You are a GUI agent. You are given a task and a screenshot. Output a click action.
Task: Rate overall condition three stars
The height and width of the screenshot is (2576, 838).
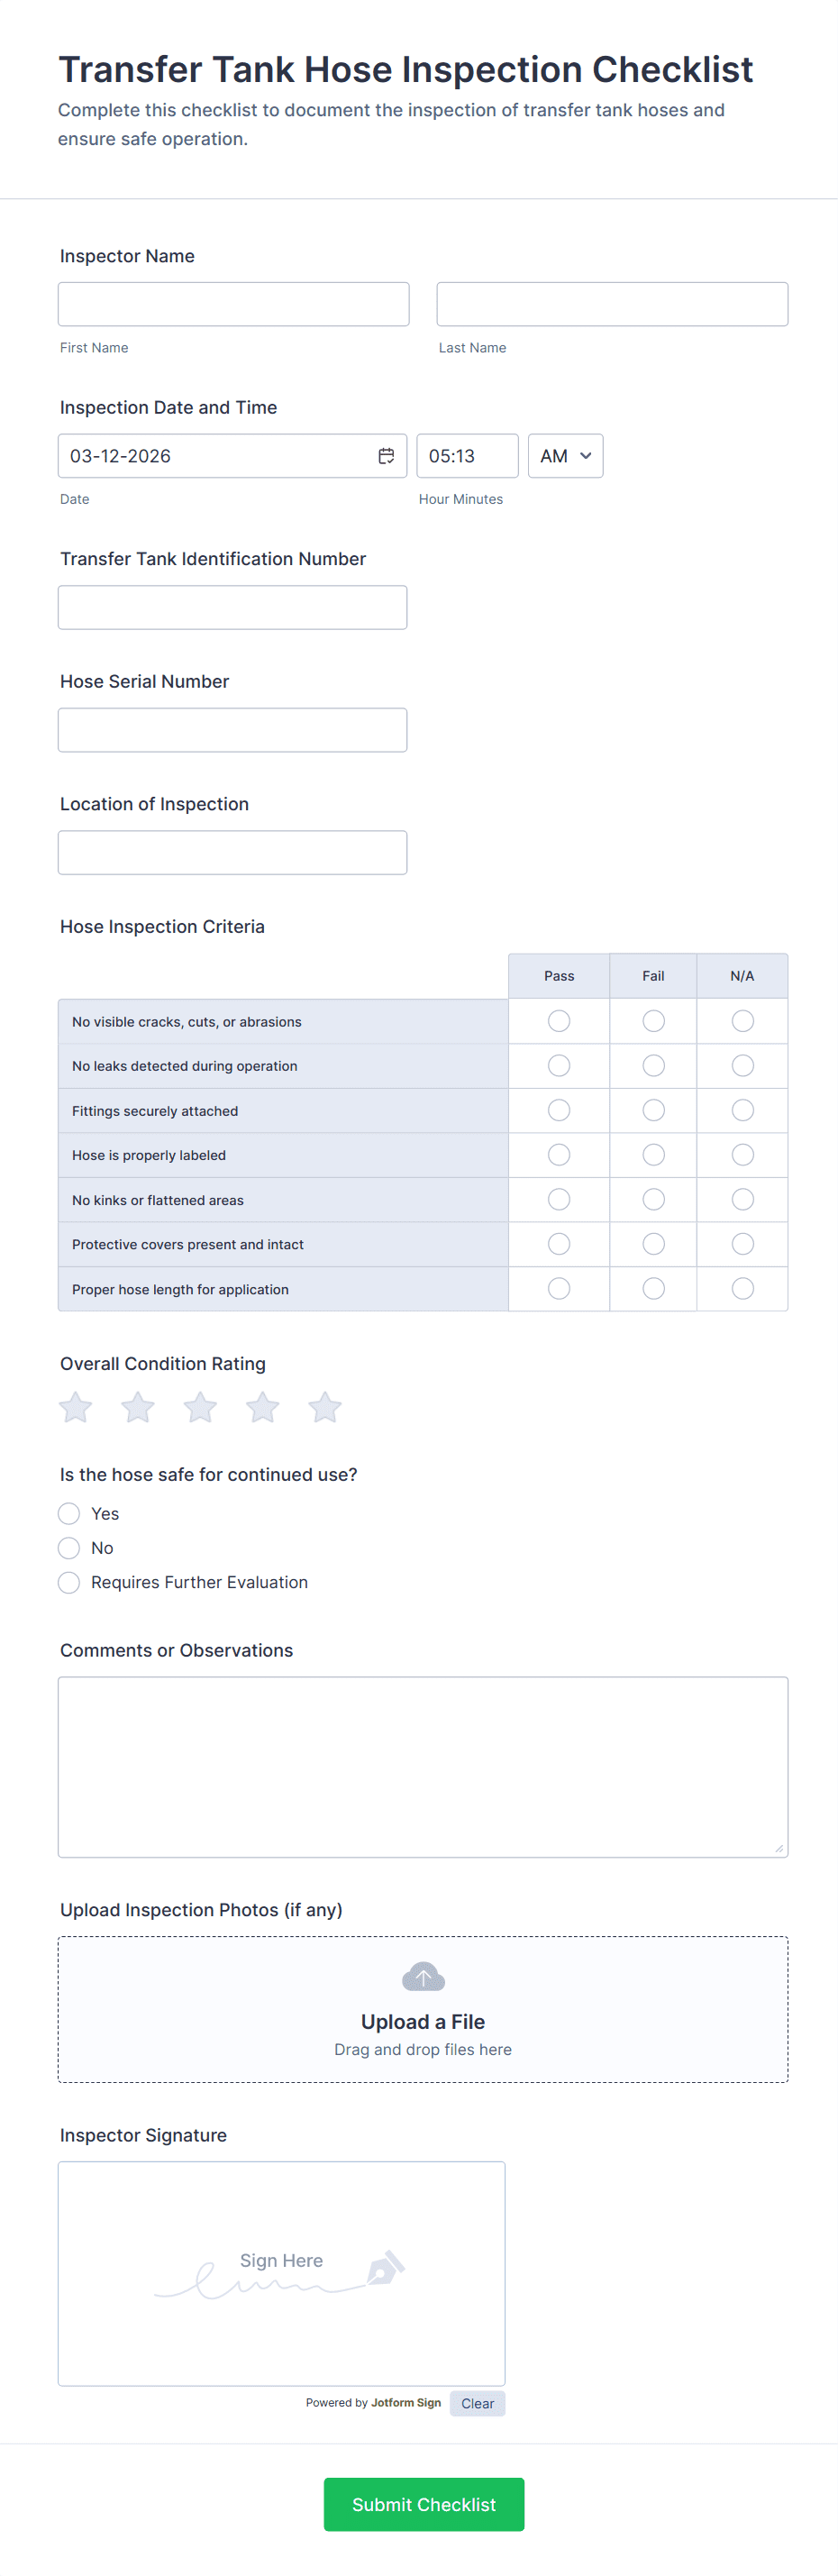[x=200, y=1407]
